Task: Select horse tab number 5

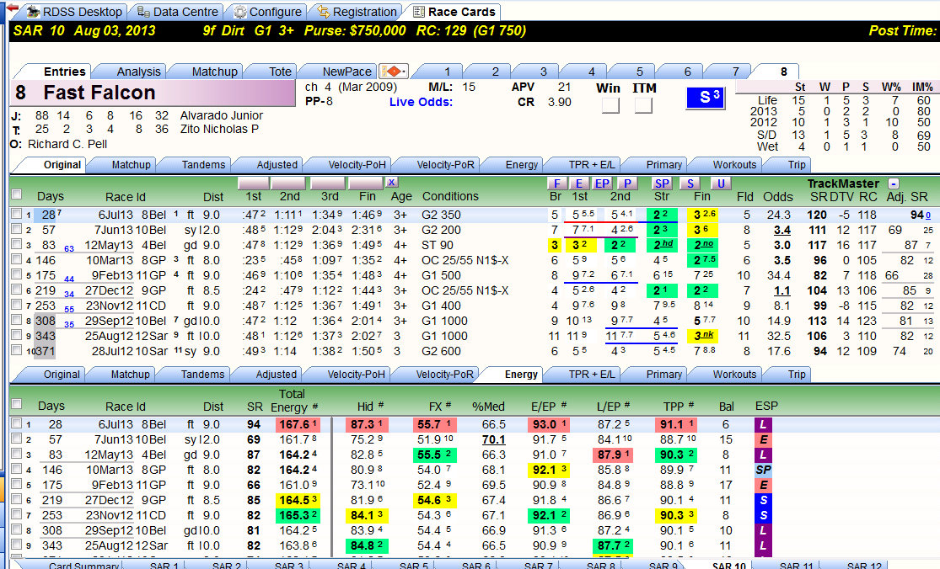Action: pyautogui.click(x=640, y=72)
